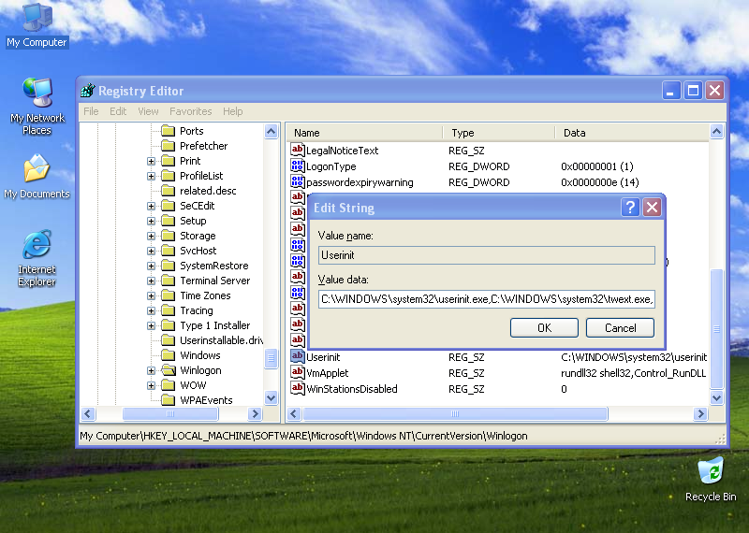This screenshot has width=749, height=533.
Task: Select the passwordexpirywarning DWORD icon
Action: click(x=297, y=181)
